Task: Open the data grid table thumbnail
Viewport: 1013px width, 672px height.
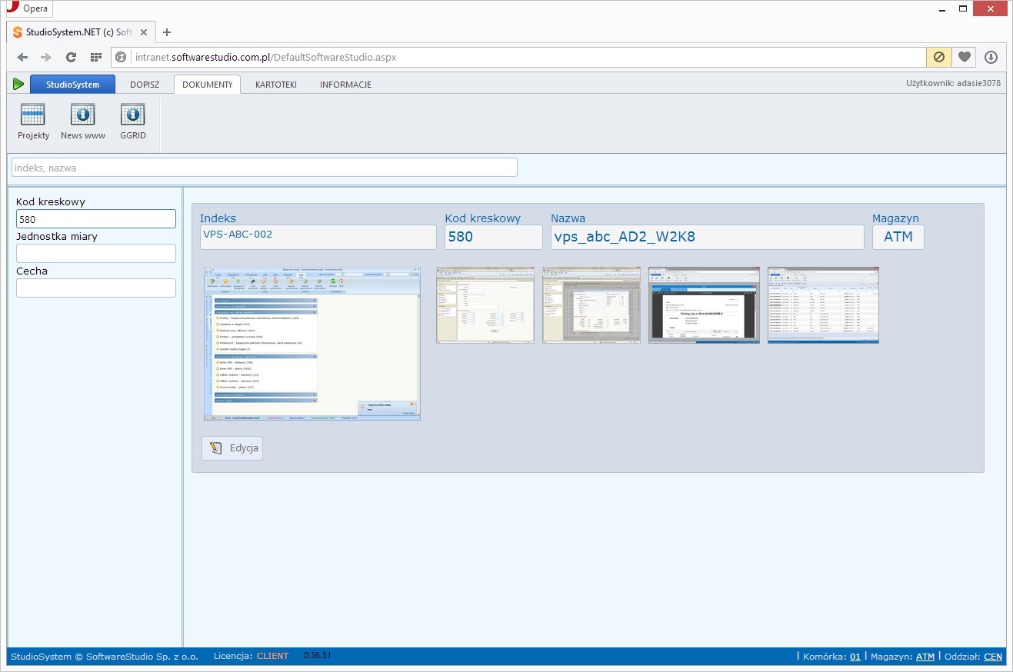Action: pos(823,305)
